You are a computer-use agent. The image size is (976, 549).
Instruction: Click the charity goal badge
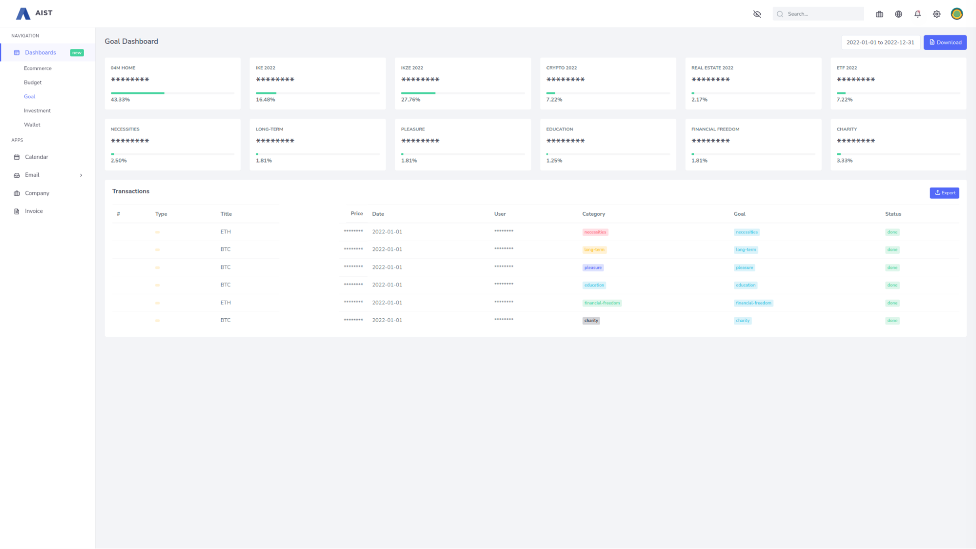pyautogui.click(x=743, y=321)
